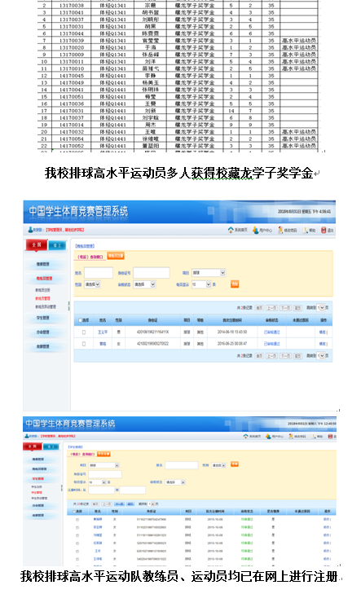361x594 pixels.
Task: Click 修改密码 icon on student management page
Action: (291, 437)
